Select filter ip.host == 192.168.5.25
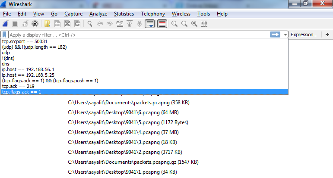The width and height of the screenshot is (333, 178). (144, 75)
